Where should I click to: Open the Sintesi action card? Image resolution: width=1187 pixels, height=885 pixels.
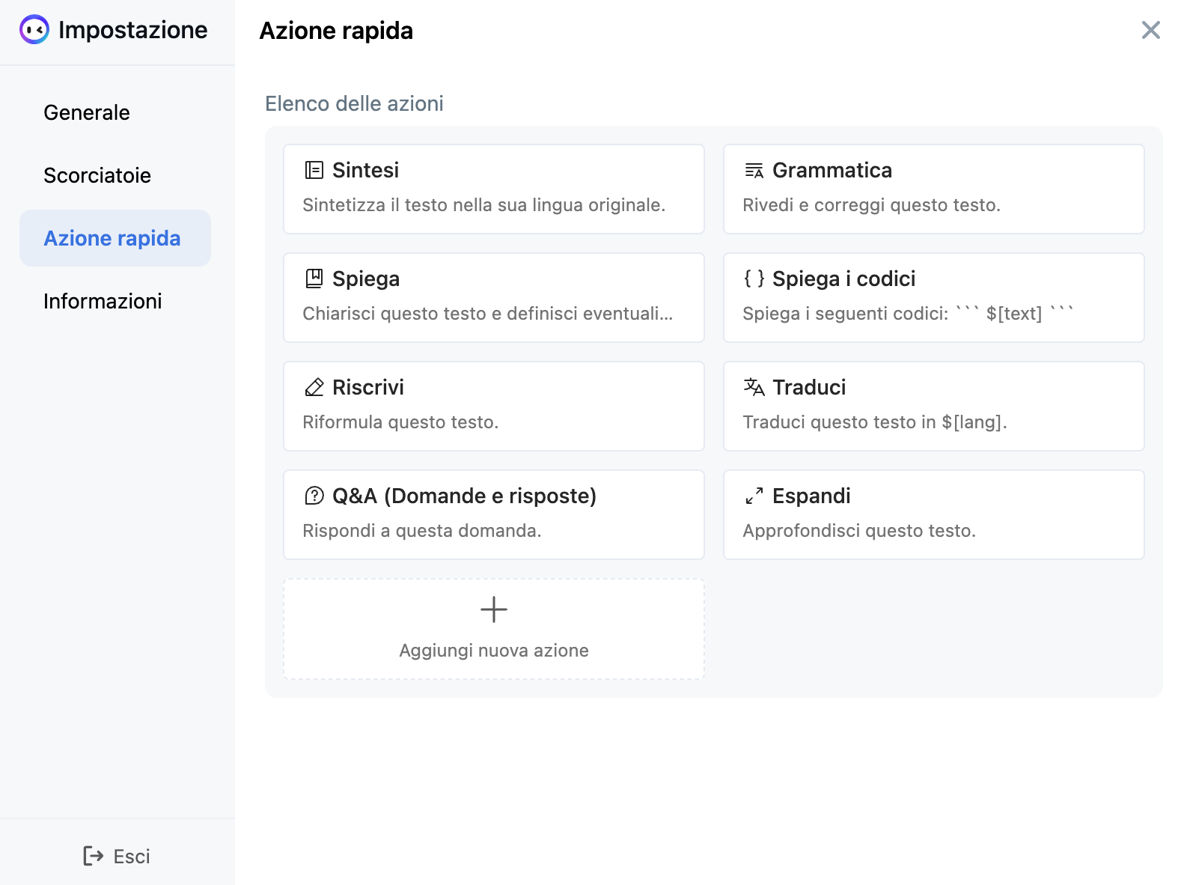[494, 189]
